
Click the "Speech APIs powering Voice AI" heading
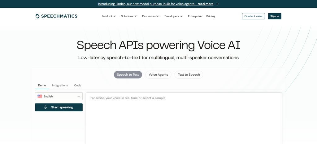pyautogui.click(x=158, y=45)
